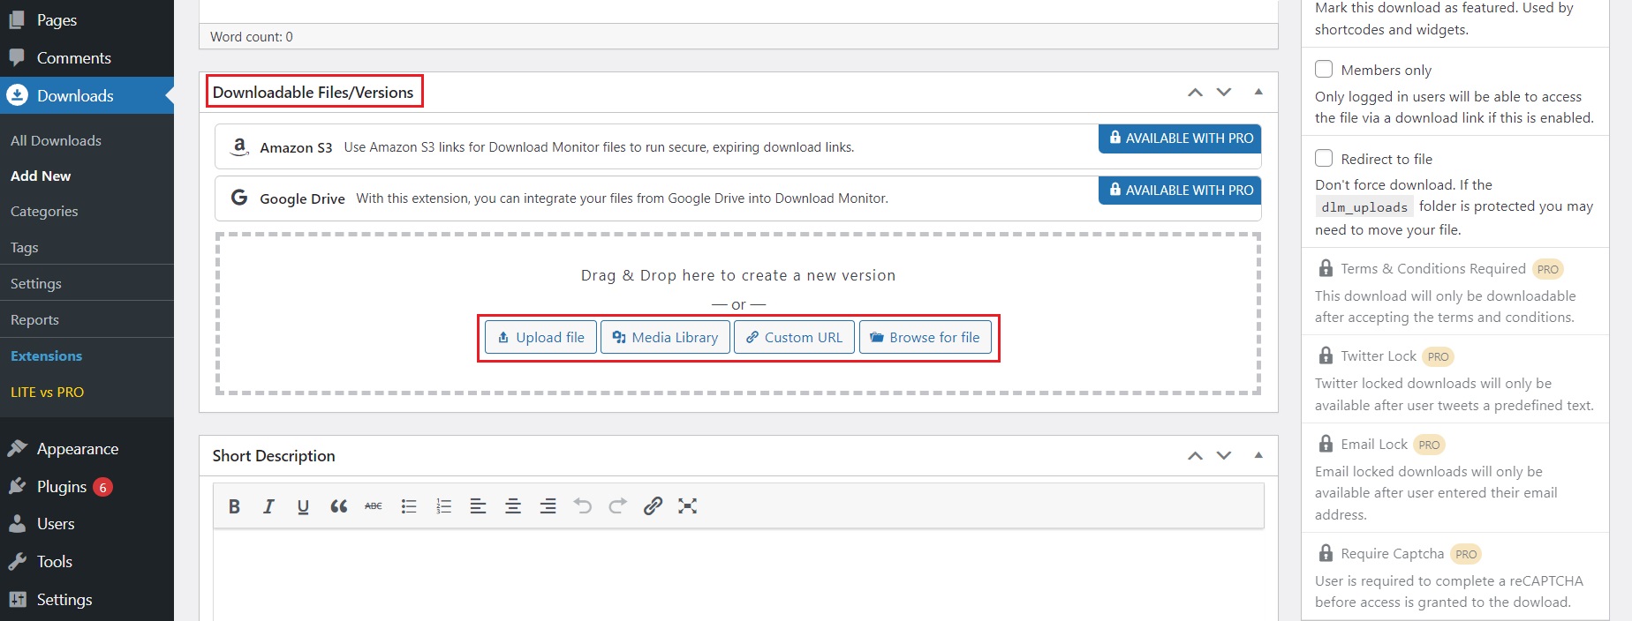The image size is (1632, 621).
Task: Select Add New in Downloads menu
Action: click(41, 176)
